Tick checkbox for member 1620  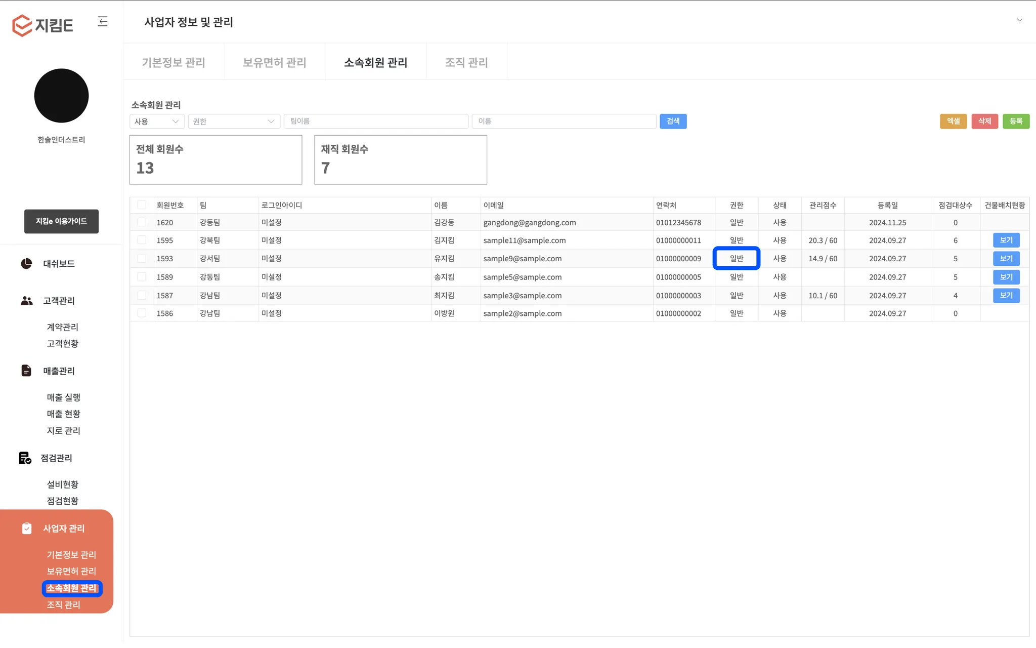click(142, 222)
